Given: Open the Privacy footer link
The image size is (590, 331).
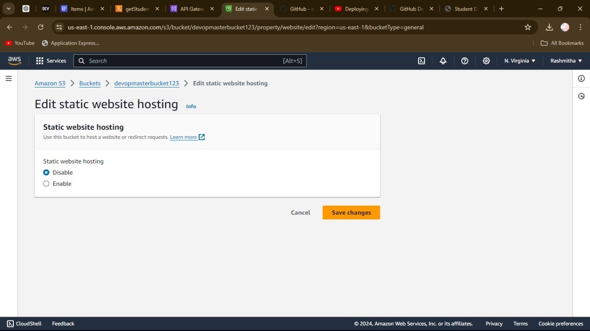Looking at the screenshot, I should point(494,324).
